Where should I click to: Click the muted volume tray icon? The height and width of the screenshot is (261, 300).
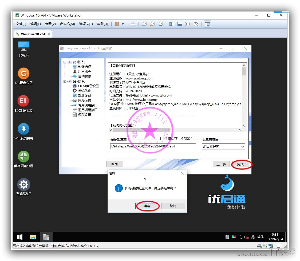coord(246,237)
